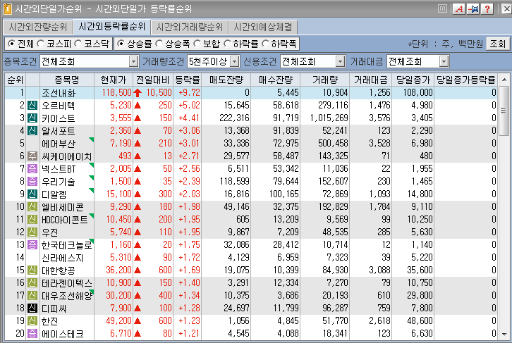Click the 신 badge next to 대한항공
The image size is (512, 343).
(32, 270)
